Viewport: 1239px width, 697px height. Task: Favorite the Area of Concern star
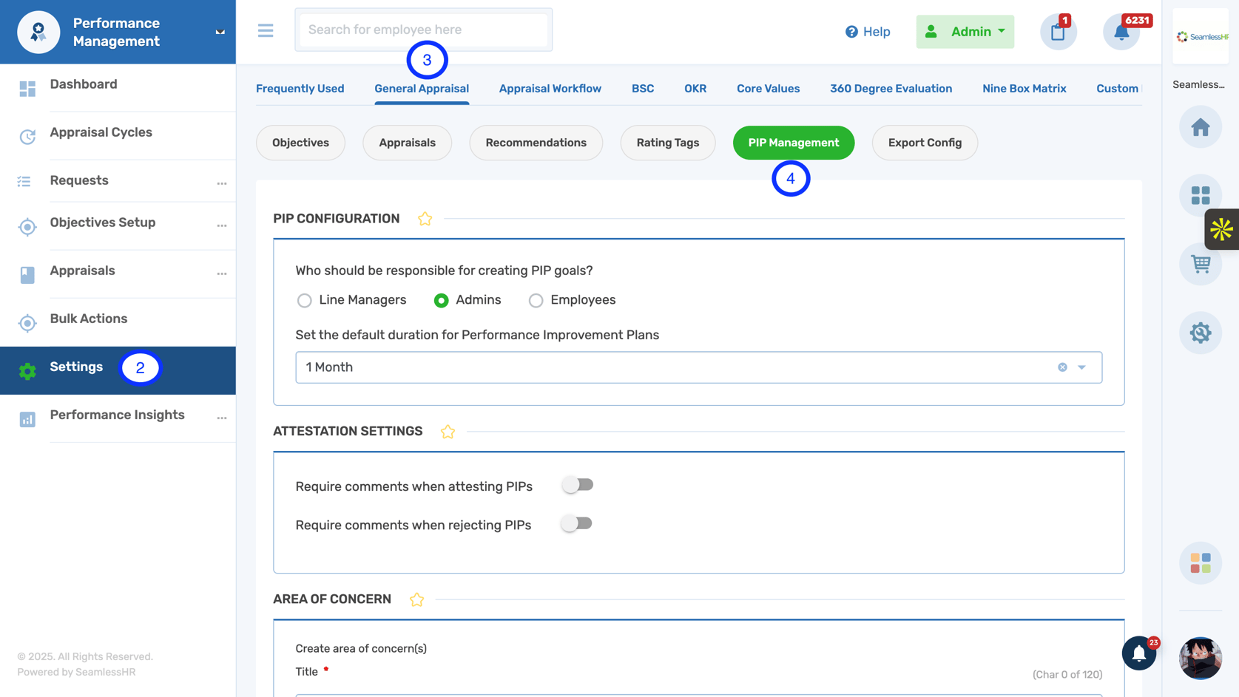point(416,599)
